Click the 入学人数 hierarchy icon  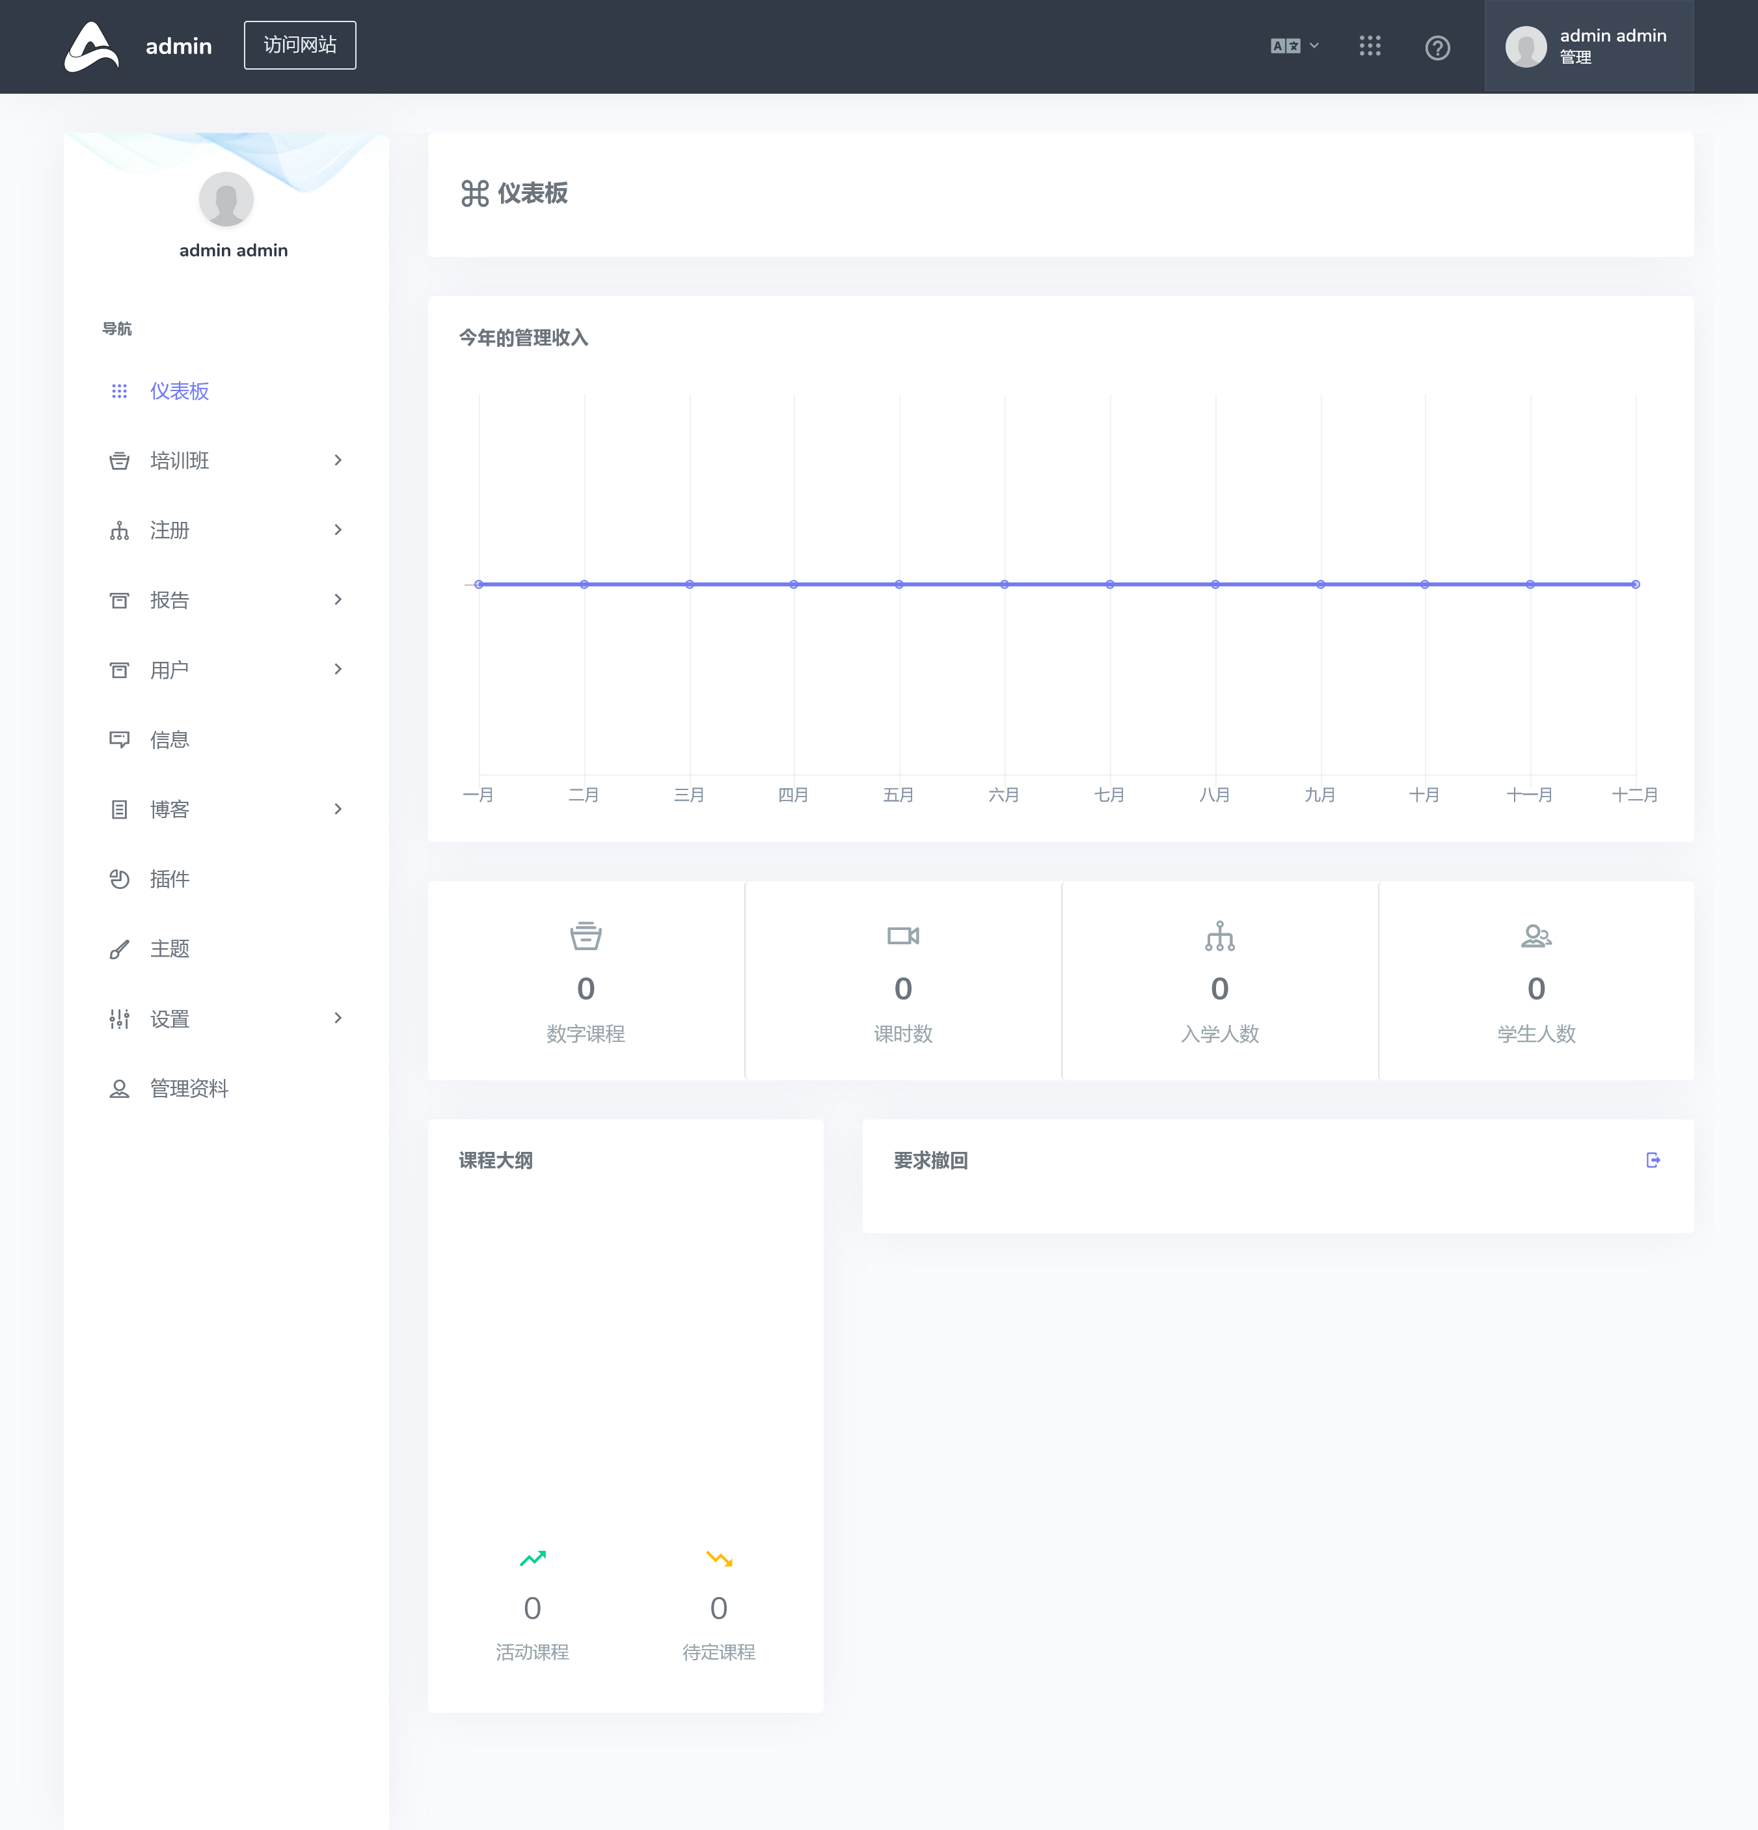1219,936
